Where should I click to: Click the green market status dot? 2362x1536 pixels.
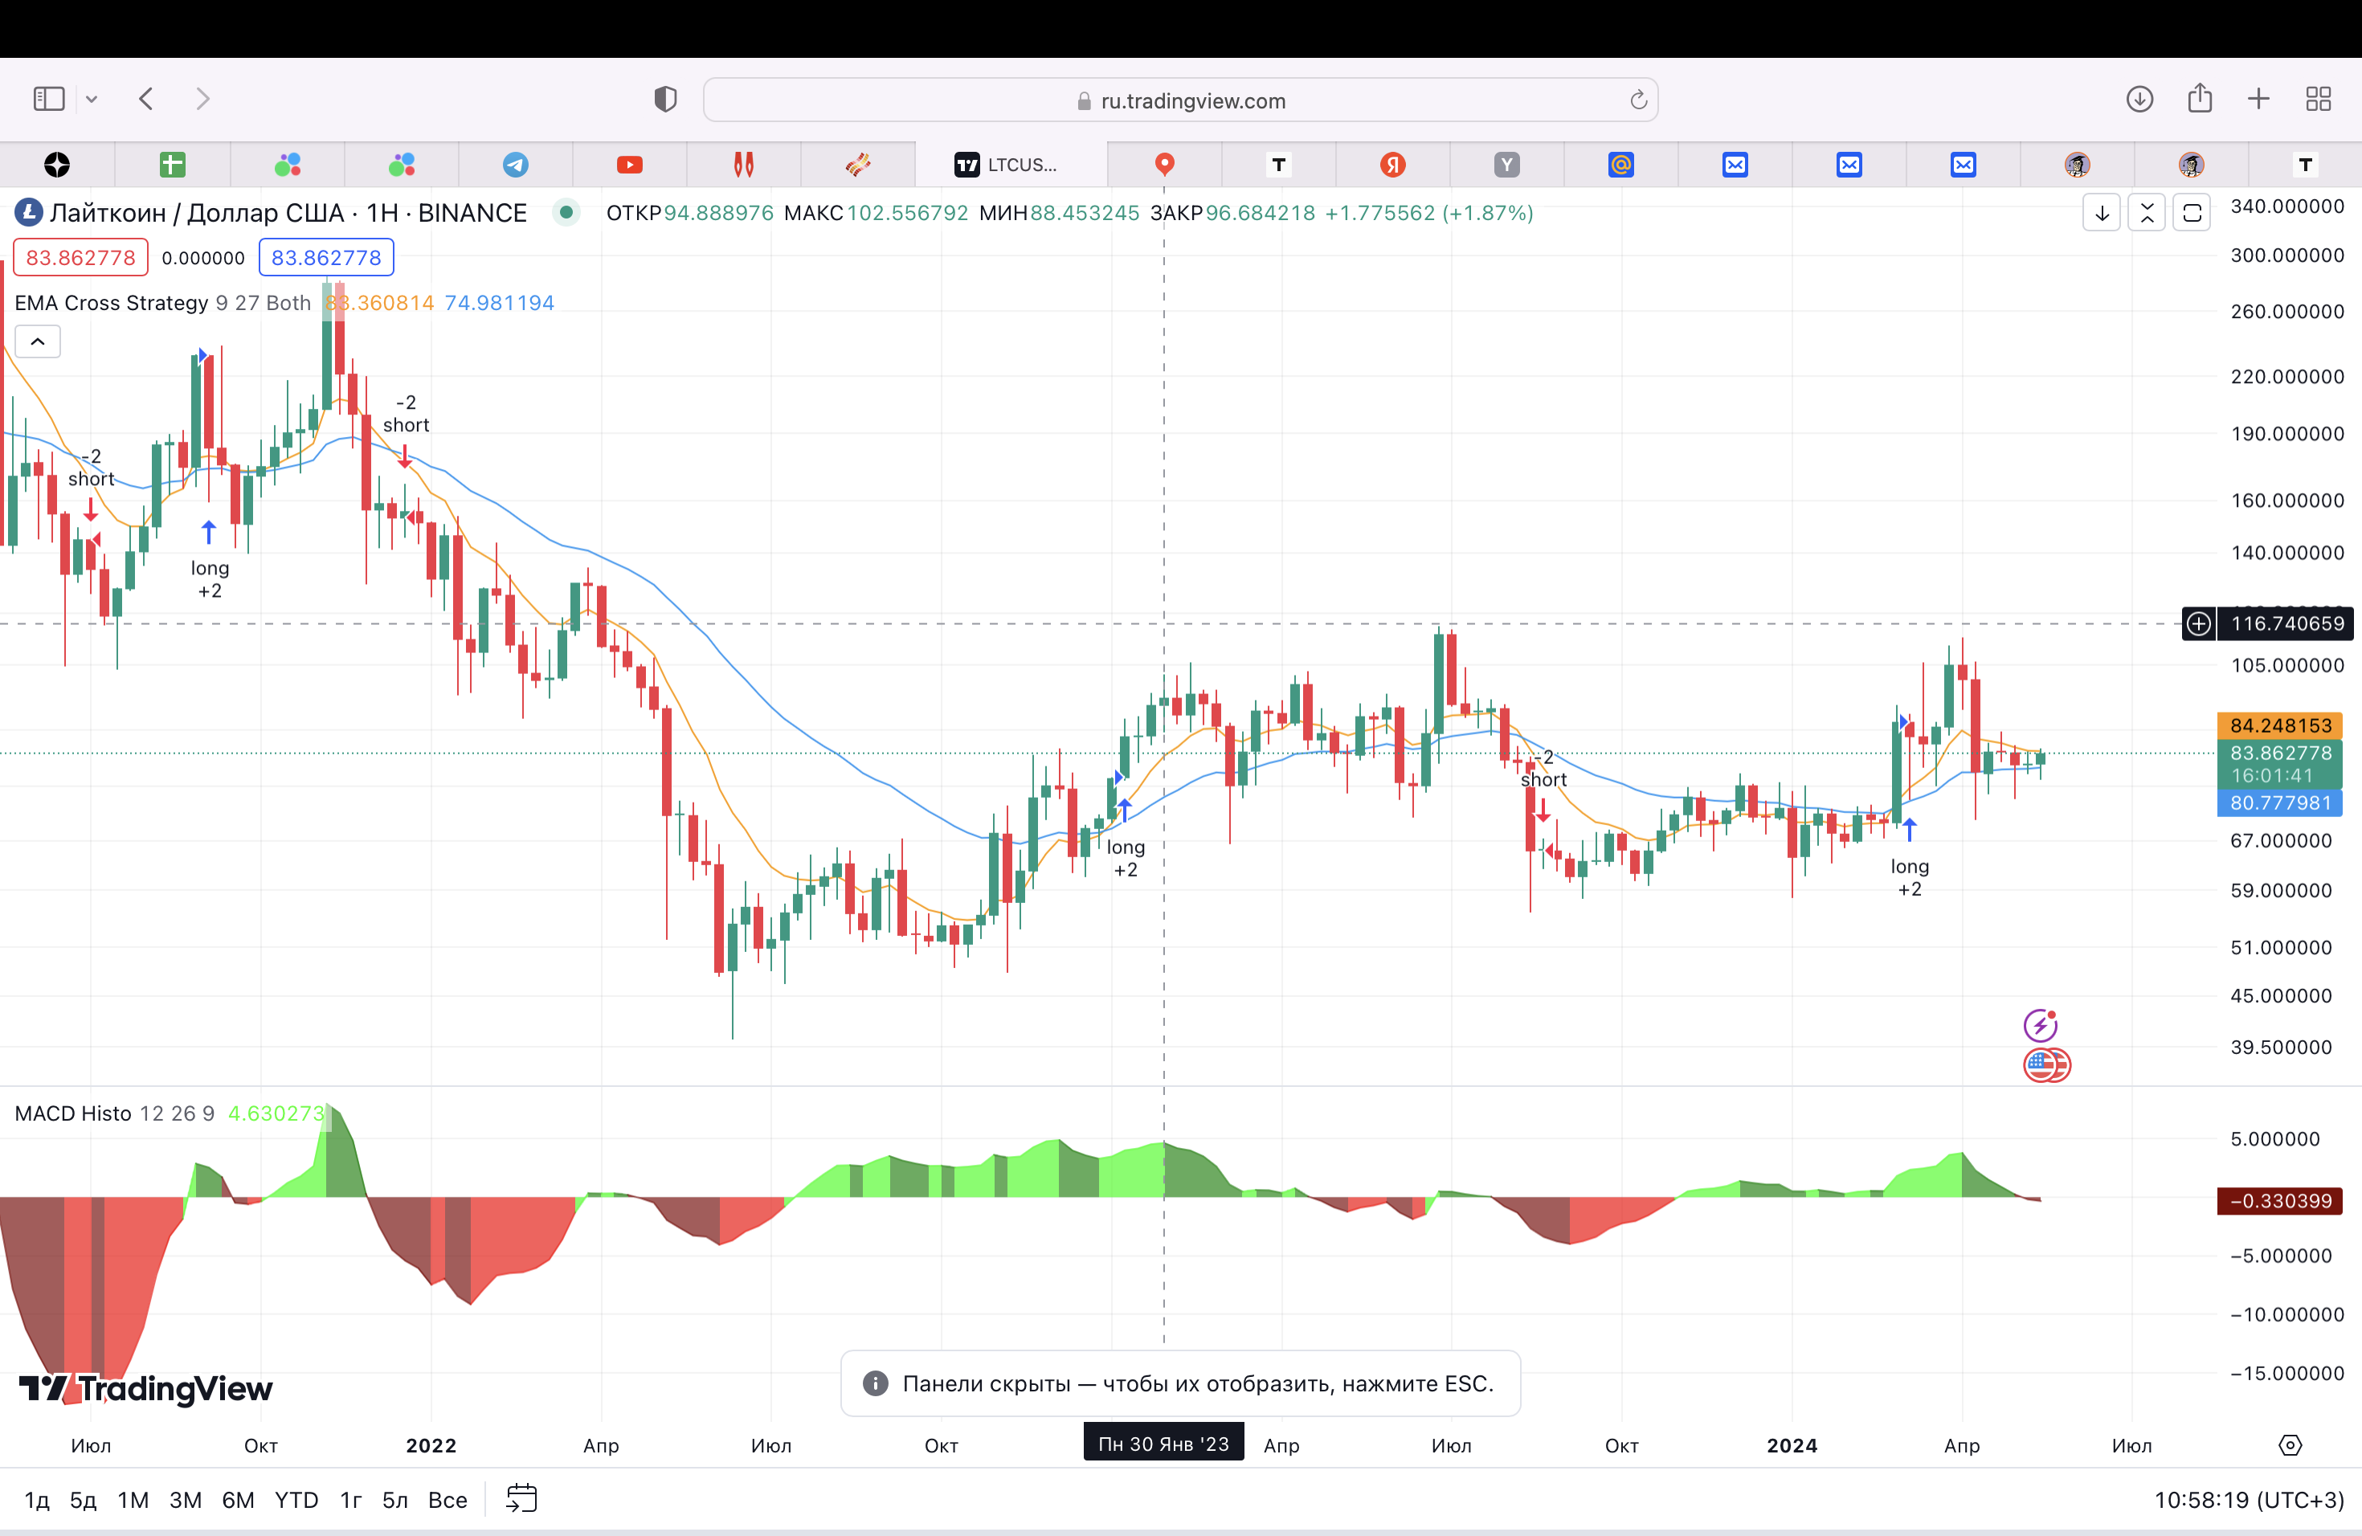[566, 212]
